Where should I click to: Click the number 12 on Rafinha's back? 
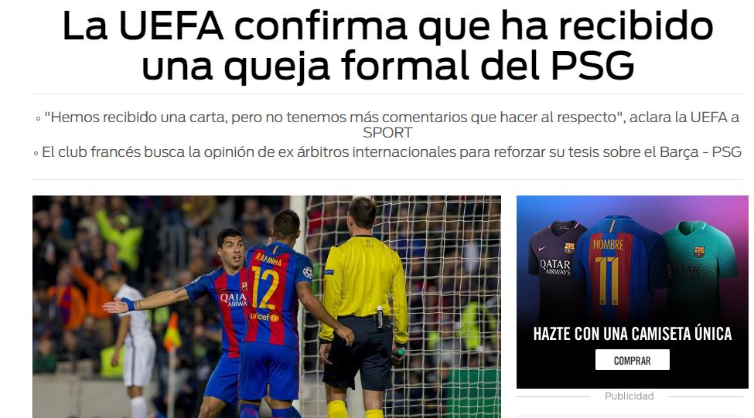264,287
